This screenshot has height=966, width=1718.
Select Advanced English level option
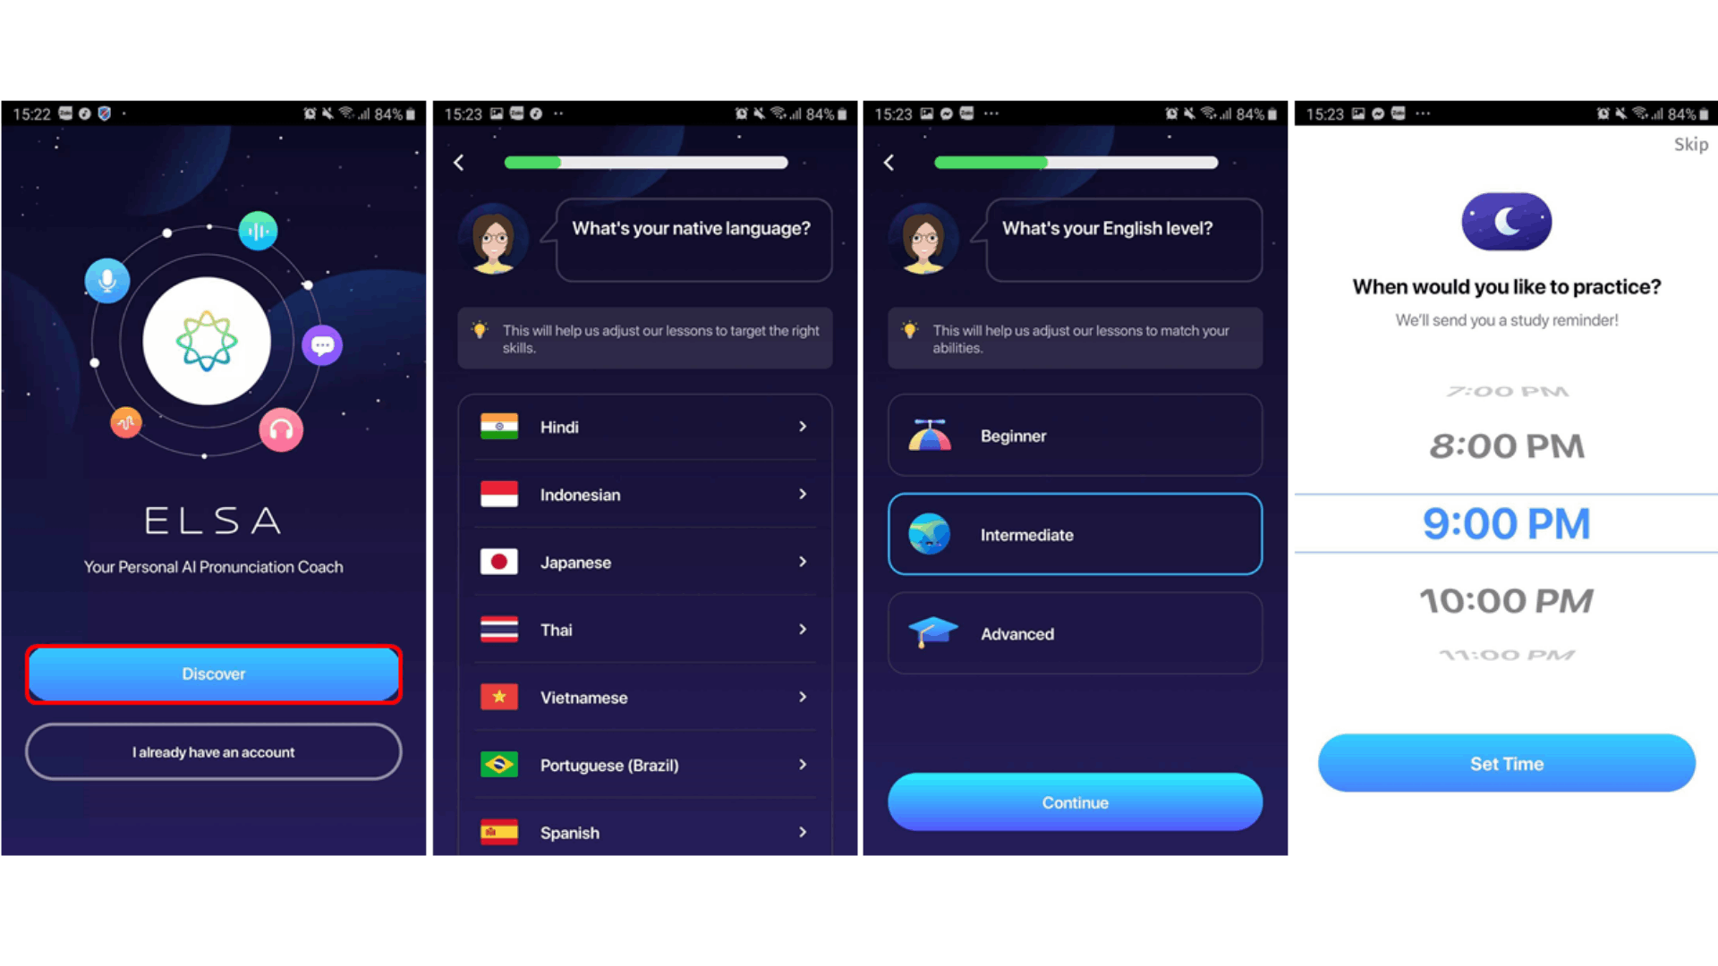[1074, 633]
